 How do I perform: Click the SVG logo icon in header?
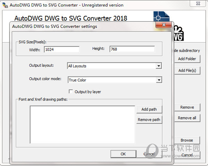(179, 33)
